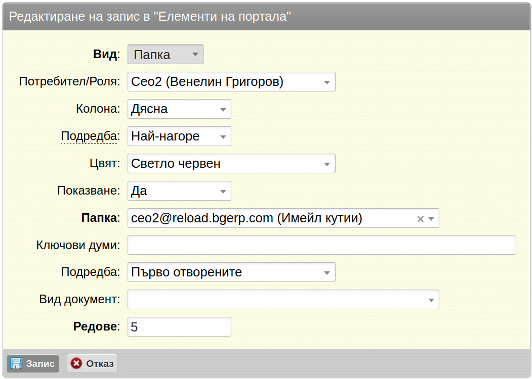This screenshot has width=532, height=379.
Task: Expand the Колона dropdown showing Дясна
Action: tap(179, 109)
